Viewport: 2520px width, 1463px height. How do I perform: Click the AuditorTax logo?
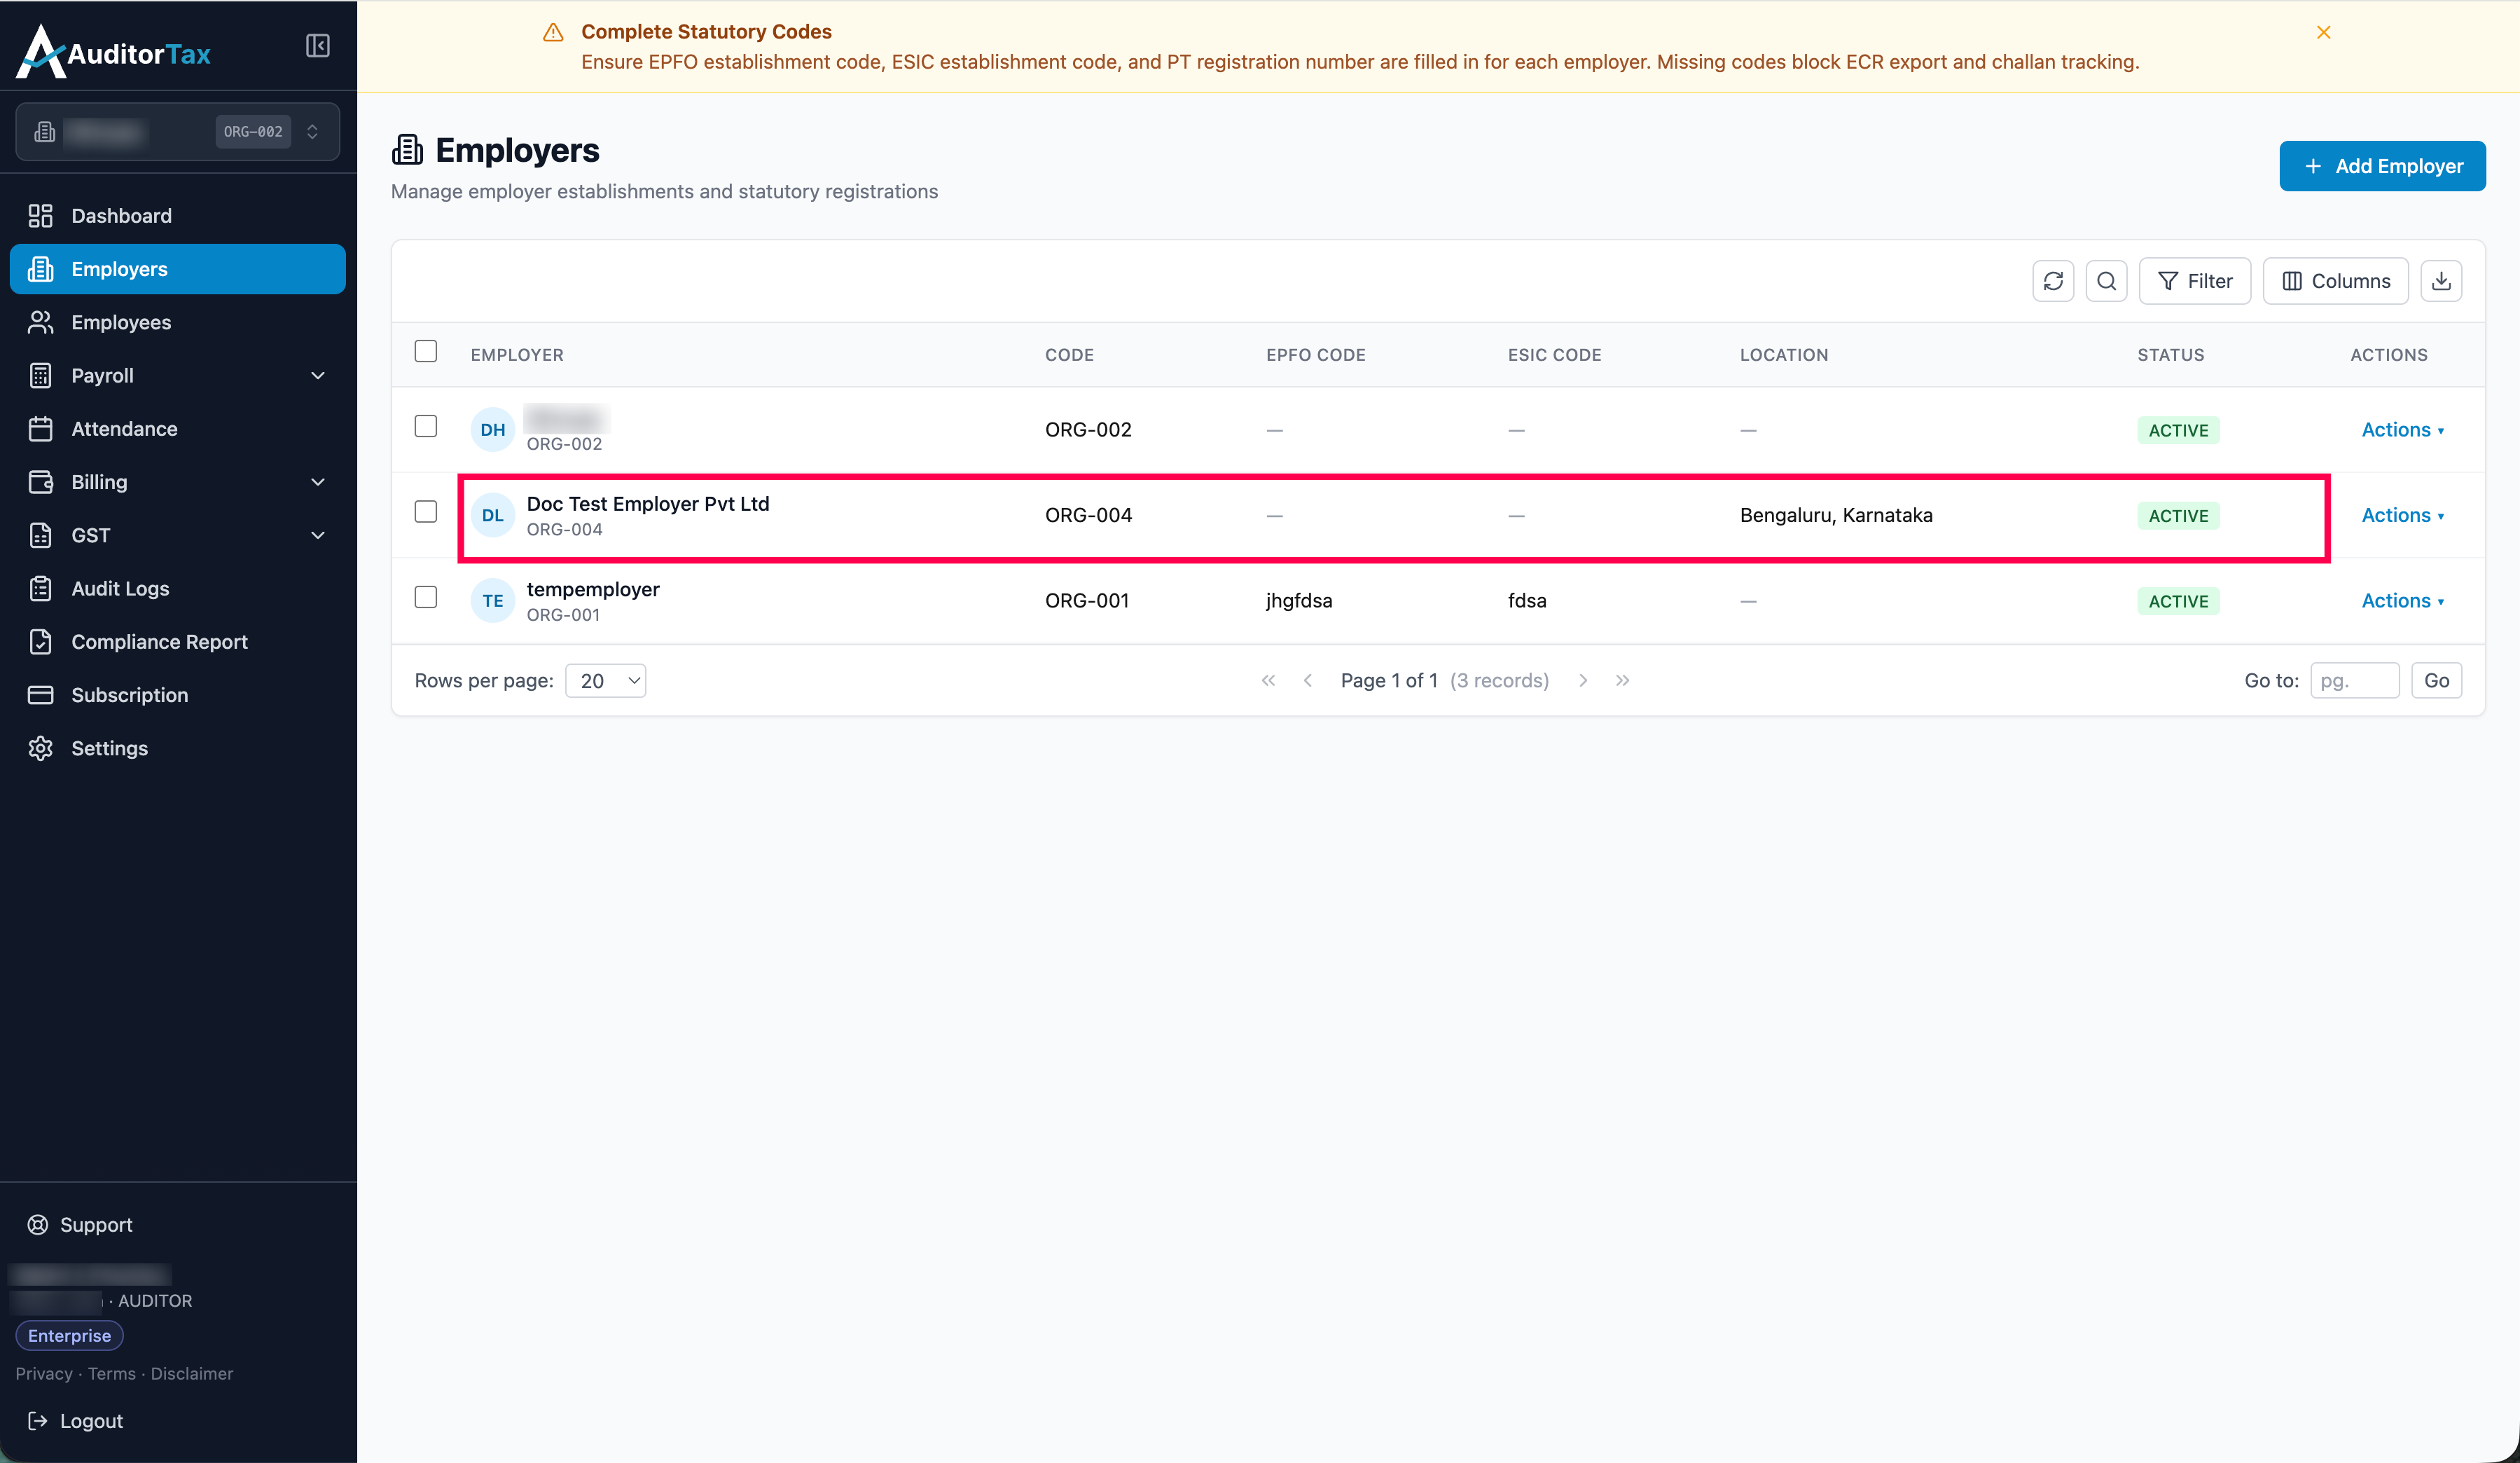(x=114, y=51)
